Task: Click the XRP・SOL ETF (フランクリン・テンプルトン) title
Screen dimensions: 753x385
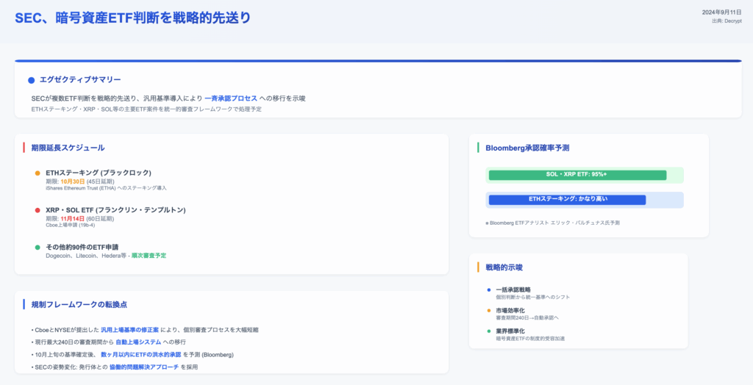Action: click(115, 210)
